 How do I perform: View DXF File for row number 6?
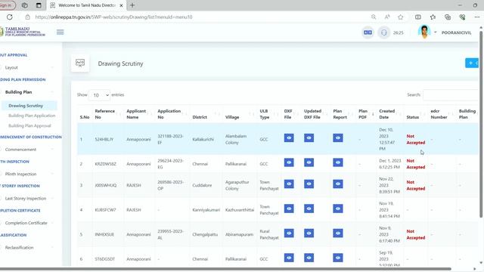[289, 258]
